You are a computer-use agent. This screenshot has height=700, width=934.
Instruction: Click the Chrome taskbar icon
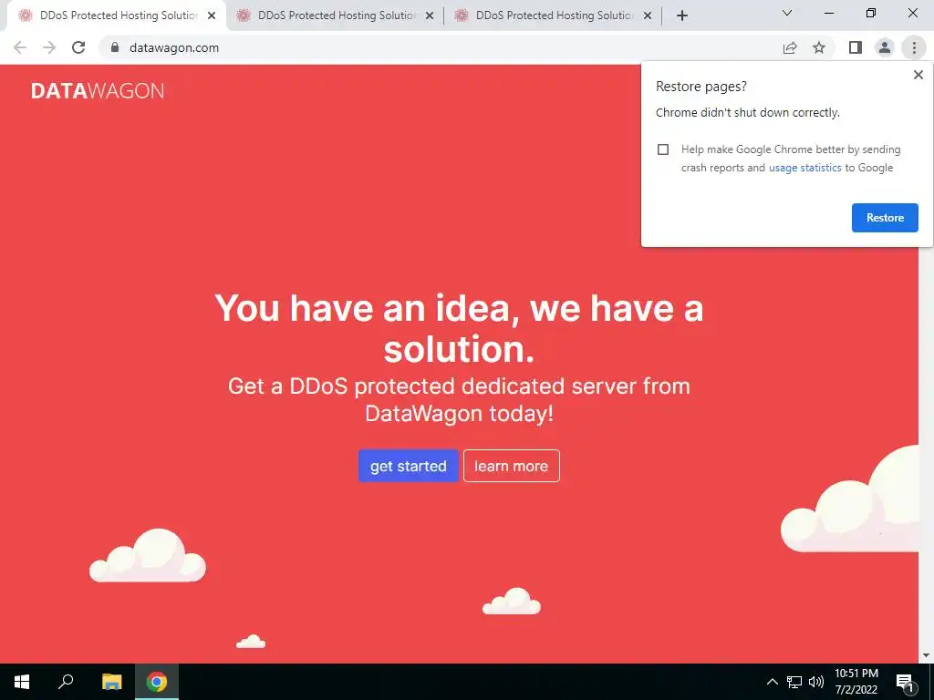[157, 682]
